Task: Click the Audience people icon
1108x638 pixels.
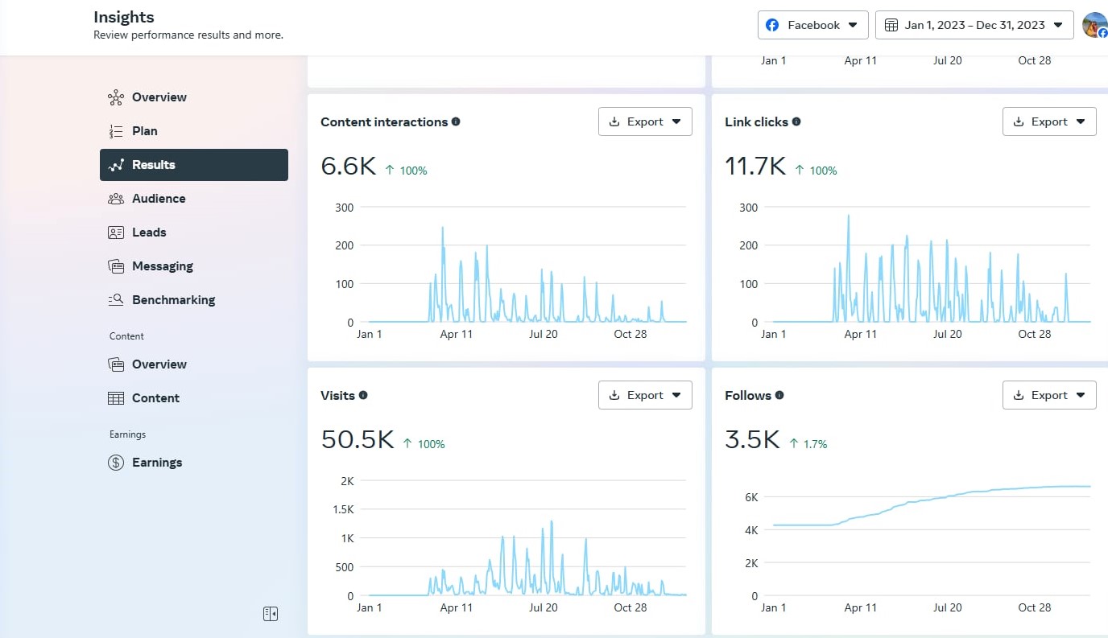Action: tap(116, 199)
